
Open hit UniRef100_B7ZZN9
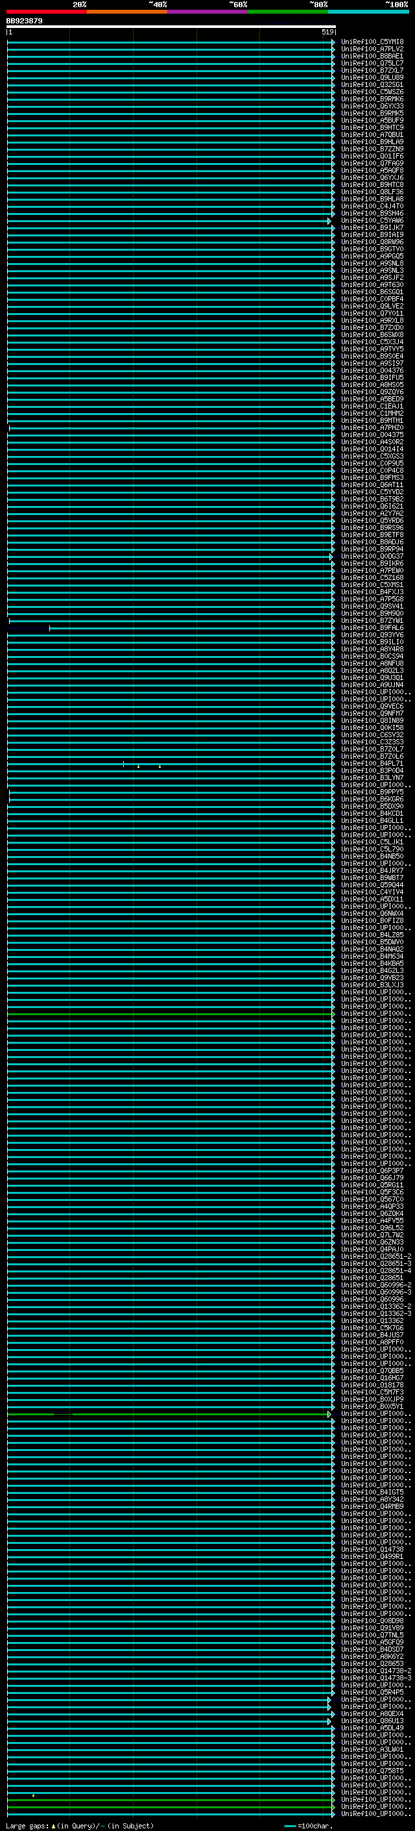372,149
